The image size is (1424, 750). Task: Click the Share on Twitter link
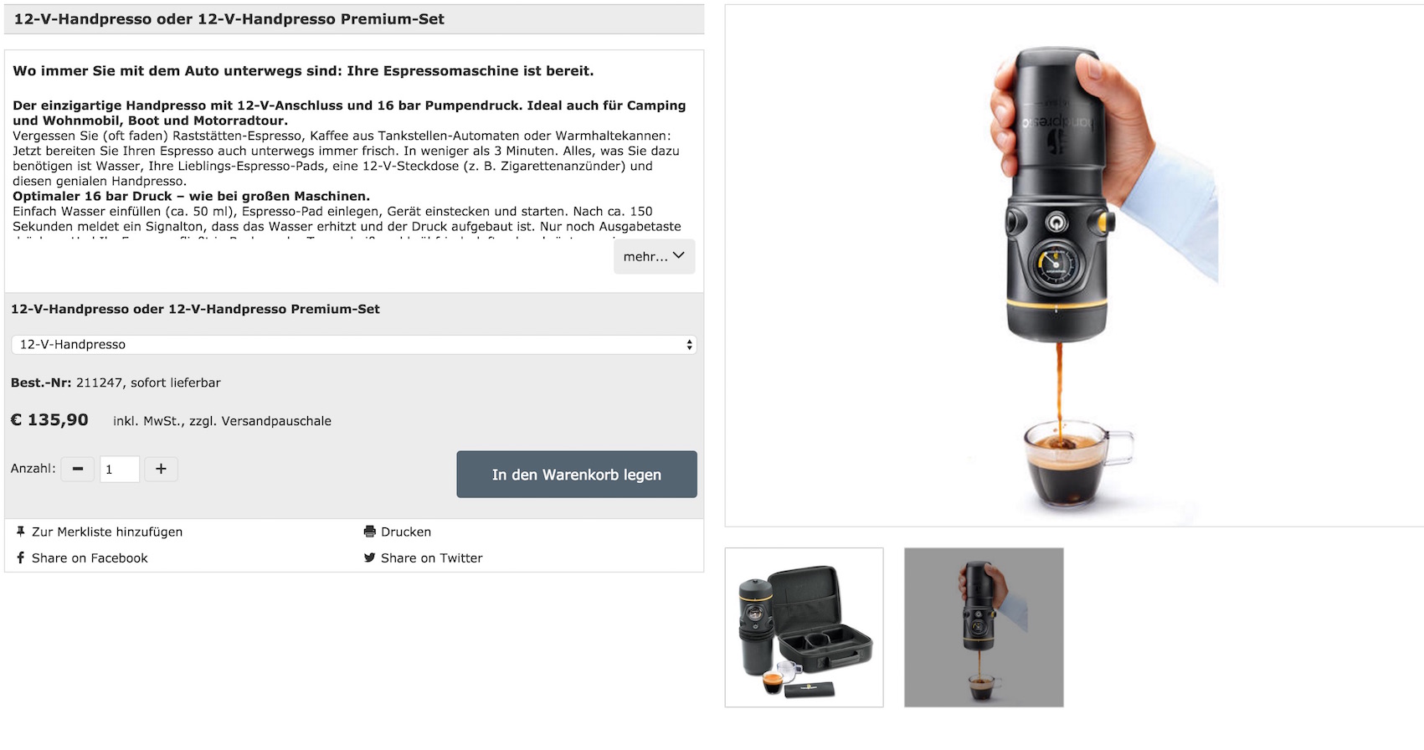coord(432,558)
